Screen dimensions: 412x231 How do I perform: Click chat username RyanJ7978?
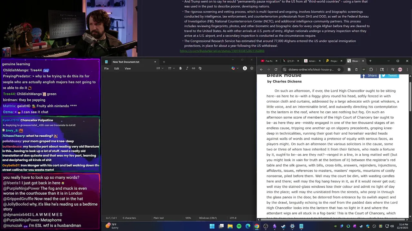[x=11, y=120]
